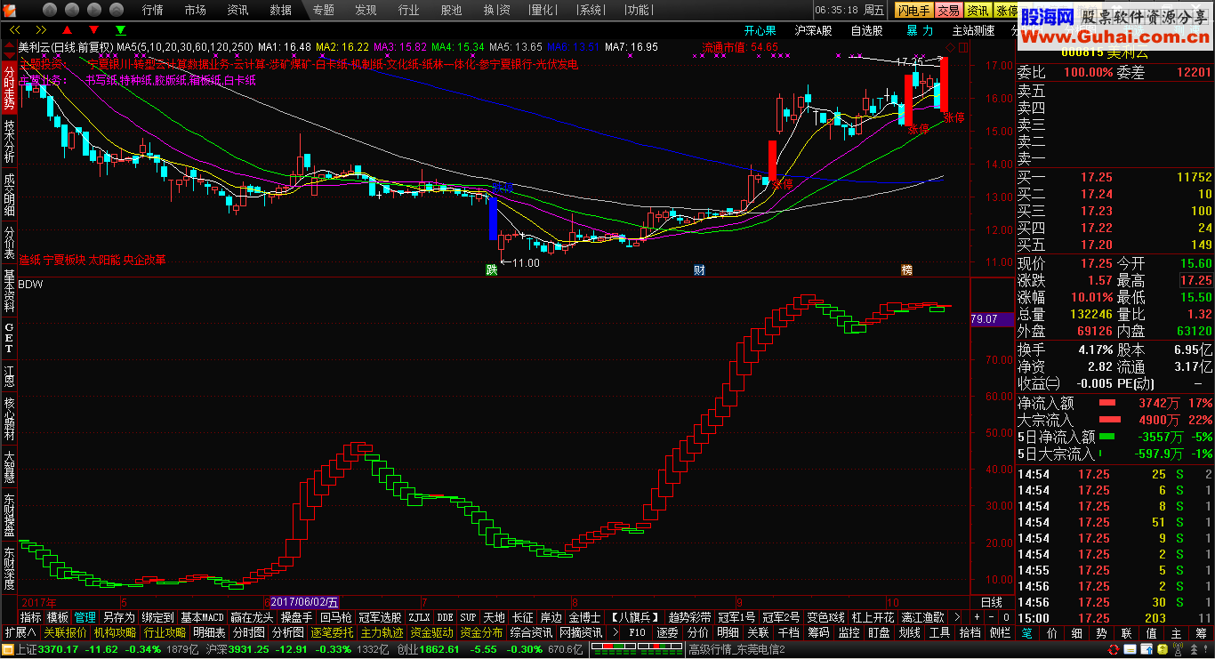
Task: Click the 财 event marker on timeline
Action: tap(699, 269)
